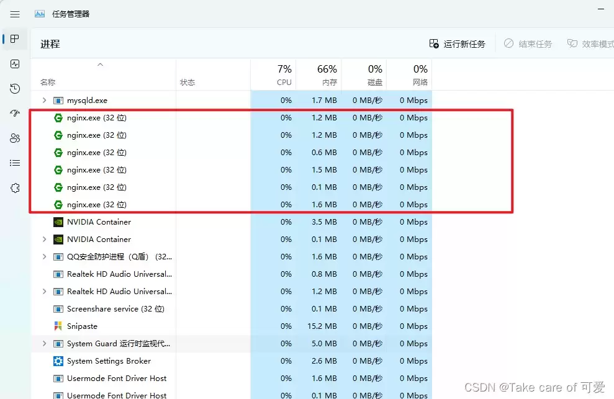Viewport: 614px width, 399px height.
Task: Click the Snipaste app icon
Action: pyautogui.click(x=58, y=326)
